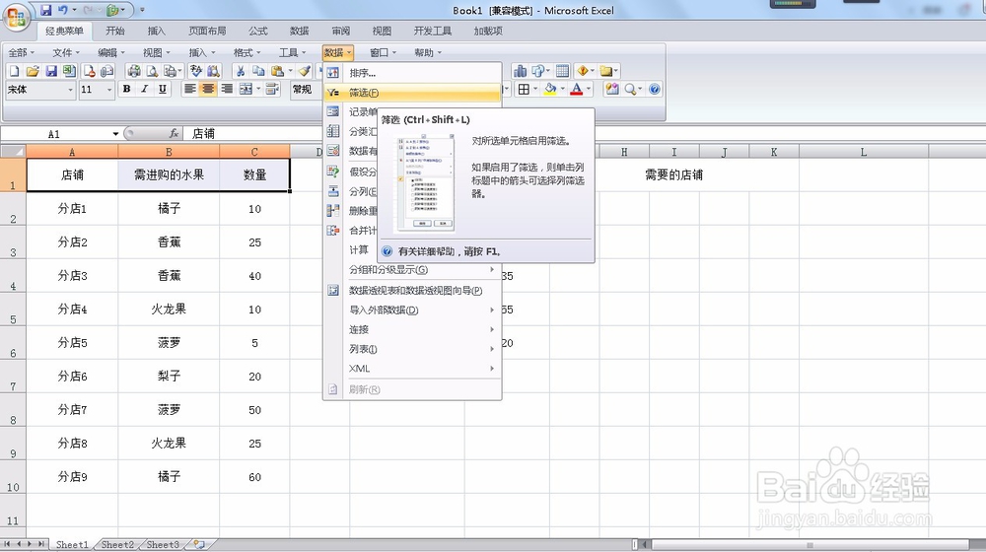The height and width of the screenshot is (552, 986).
Task: Open the 文件 dropdown menu
Action: tap(65, 52)
